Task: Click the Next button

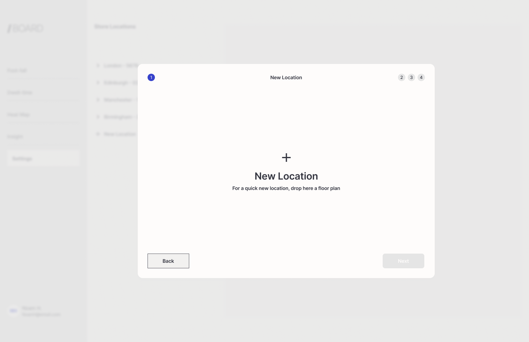Action: coord(403,261)
